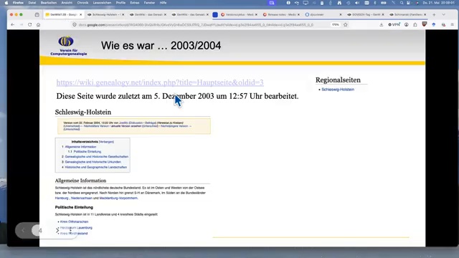Click the 170% zoom level indicator
The width and height of the screenshot is (459, 258).
click(336, 25)
